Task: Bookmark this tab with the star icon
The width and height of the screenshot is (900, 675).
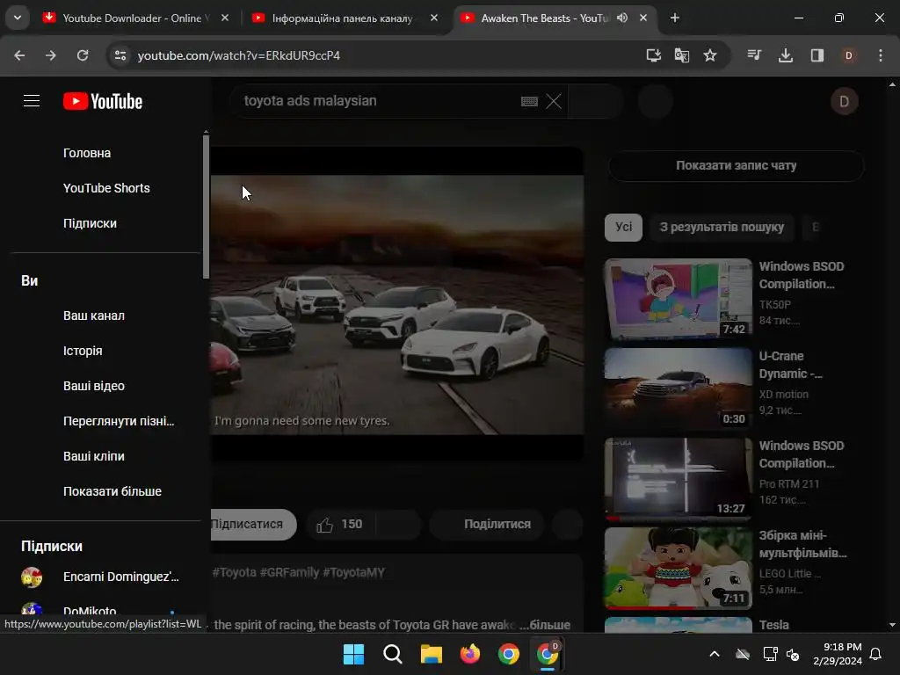Action: [710, 55]
